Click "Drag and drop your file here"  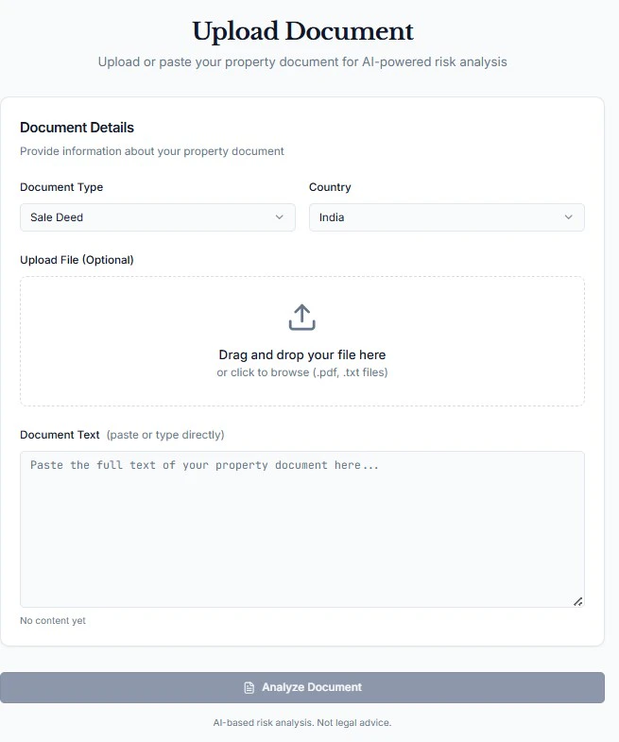click(301, 355)
